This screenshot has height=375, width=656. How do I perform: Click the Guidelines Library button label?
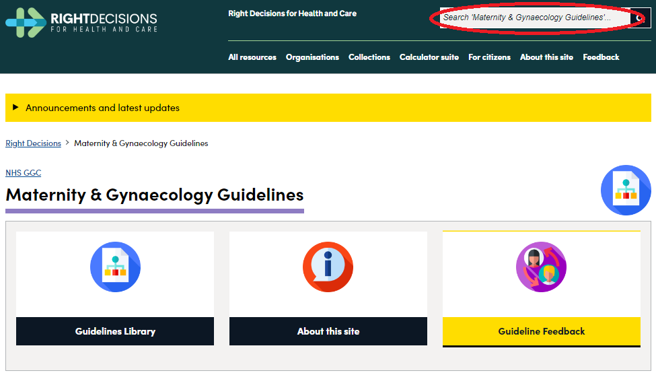115,331
